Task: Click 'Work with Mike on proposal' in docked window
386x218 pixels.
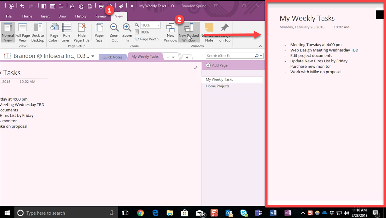Action: (316, 72)
